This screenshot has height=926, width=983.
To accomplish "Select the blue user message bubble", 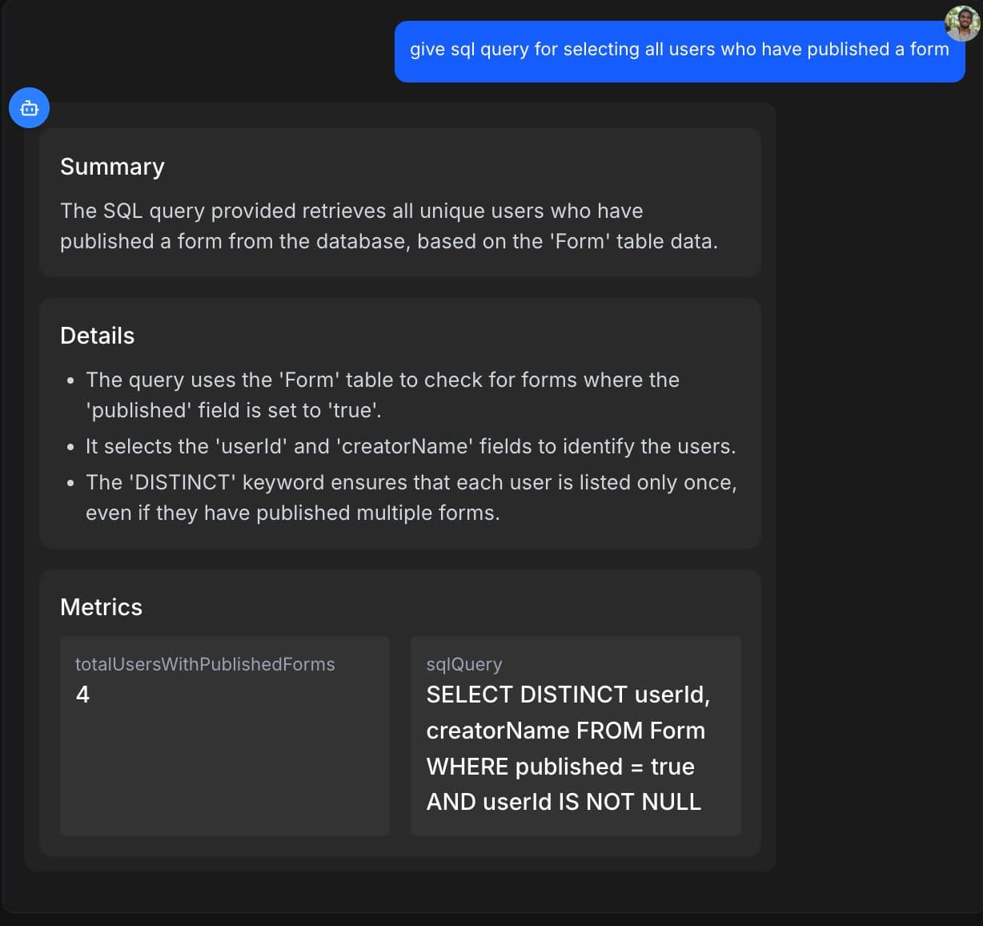I will coord(679,50).
